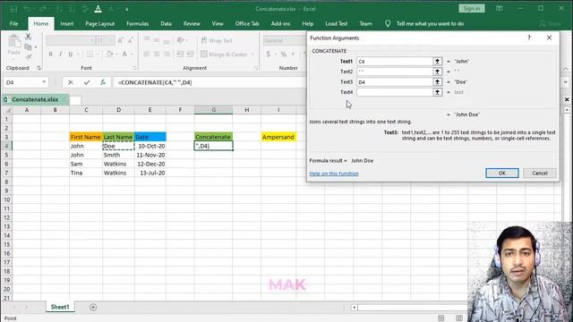Click the Accounting dollar format icon
573x322 pixels.
(x=269, y=54)
